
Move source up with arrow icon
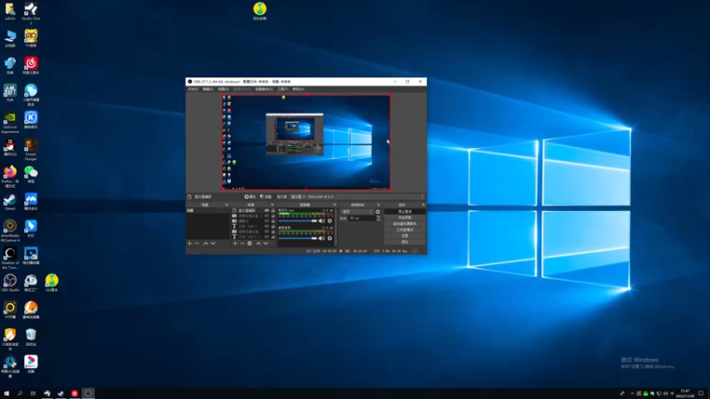click(x=258, y=243)
